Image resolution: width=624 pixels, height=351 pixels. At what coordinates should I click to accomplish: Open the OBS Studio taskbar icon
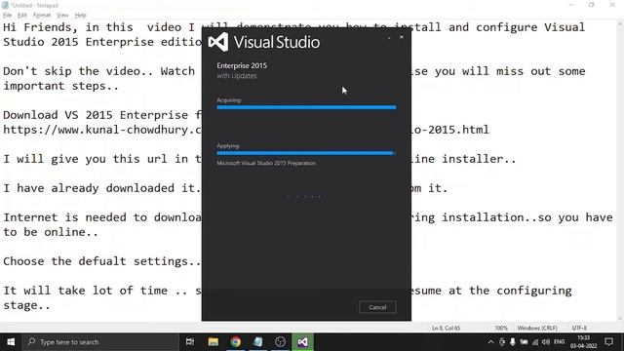[x=280, y=342]
